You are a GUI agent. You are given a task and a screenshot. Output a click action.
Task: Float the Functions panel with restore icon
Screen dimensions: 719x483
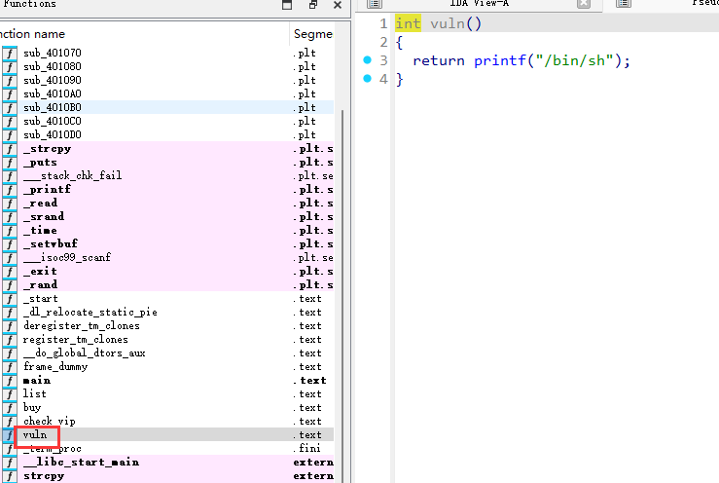tap(313, 5)
